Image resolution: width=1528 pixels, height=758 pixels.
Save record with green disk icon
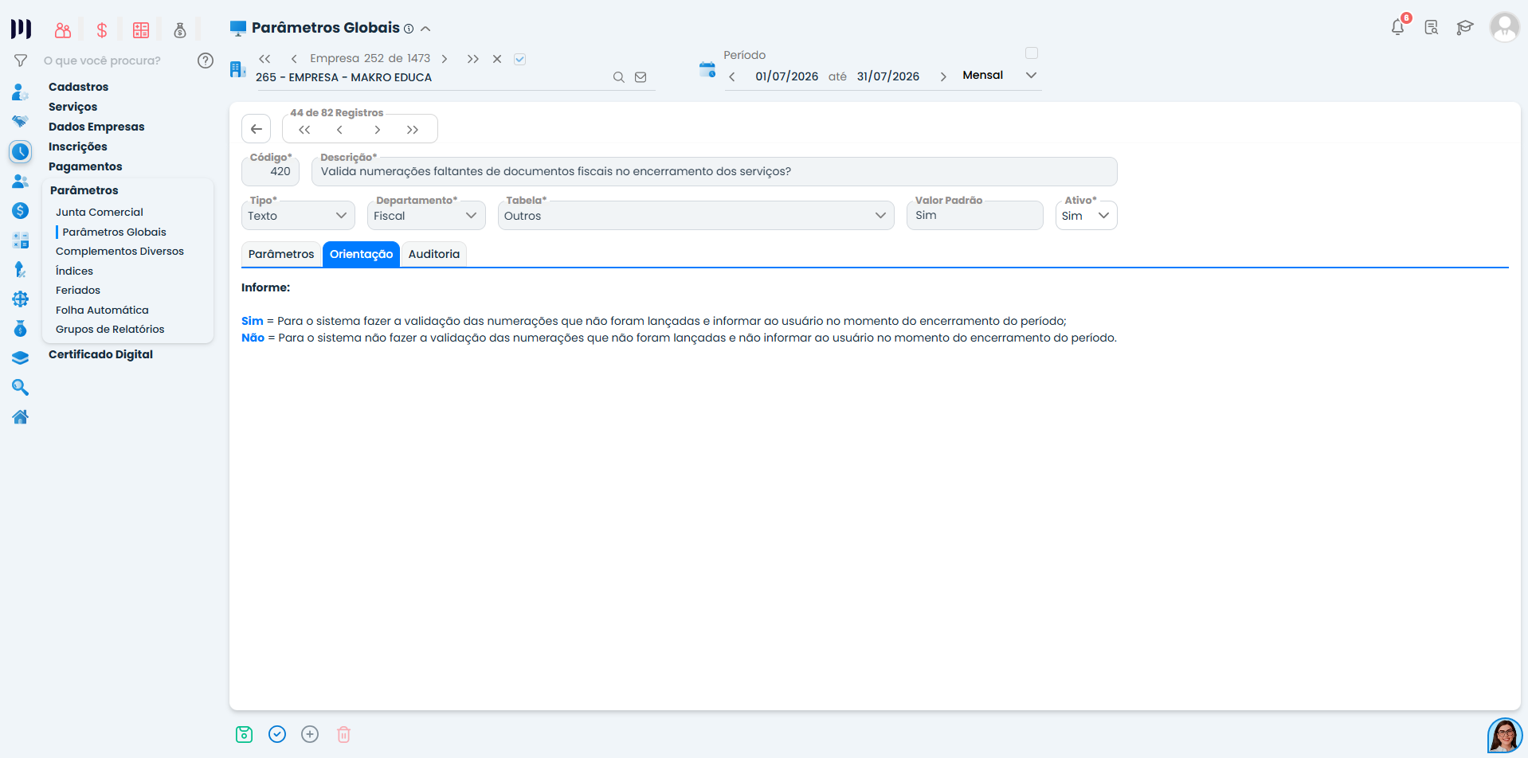click(245, 734)
